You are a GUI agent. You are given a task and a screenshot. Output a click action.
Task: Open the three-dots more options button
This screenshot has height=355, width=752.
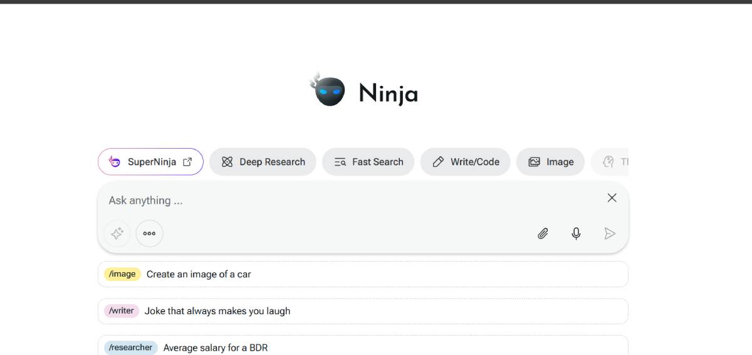point(149,233)
